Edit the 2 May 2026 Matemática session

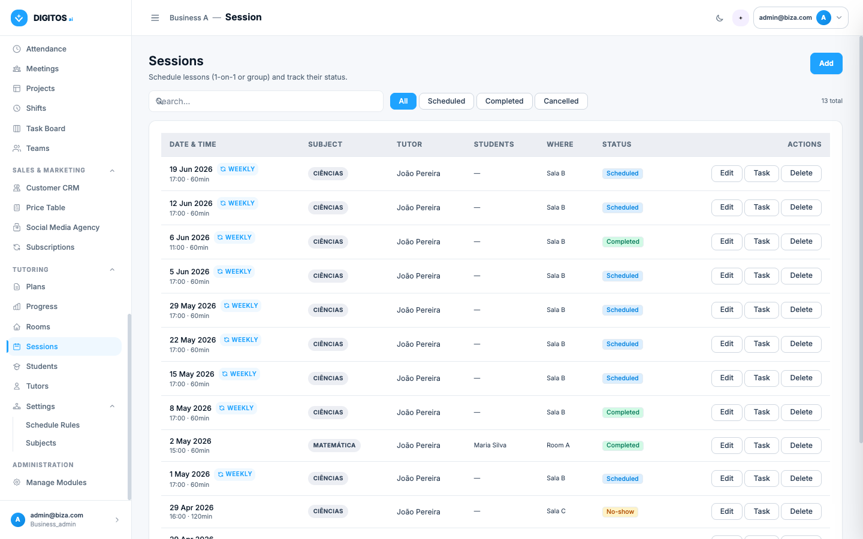[727, 446]
